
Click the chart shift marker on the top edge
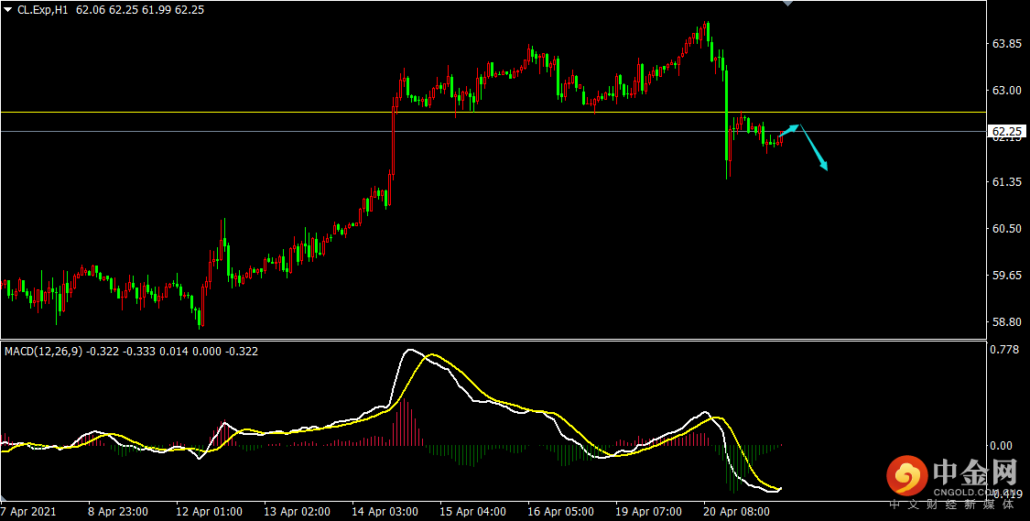(787, 4)
